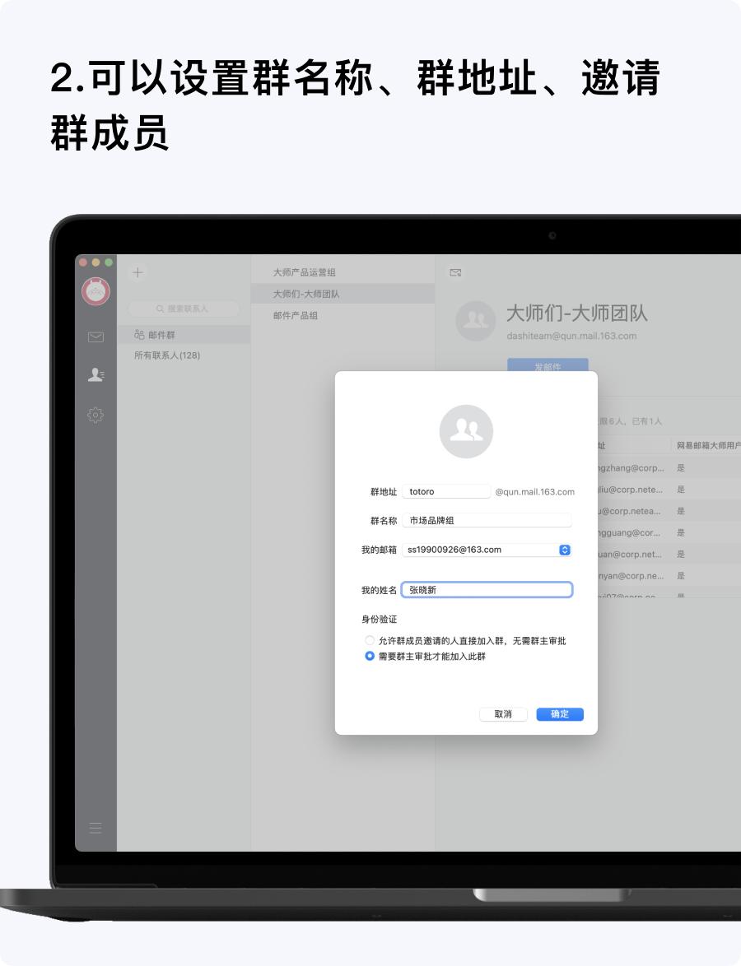Click the 取消 cancel button

tap(503, 713)
